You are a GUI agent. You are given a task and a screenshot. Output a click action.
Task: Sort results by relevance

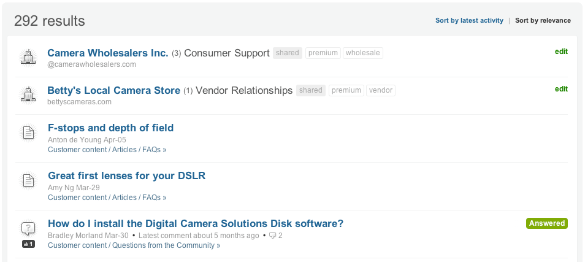click(543, 20)
